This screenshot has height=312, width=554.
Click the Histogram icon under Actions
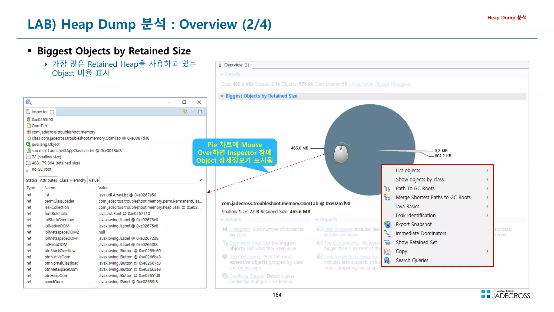[225, 229]
